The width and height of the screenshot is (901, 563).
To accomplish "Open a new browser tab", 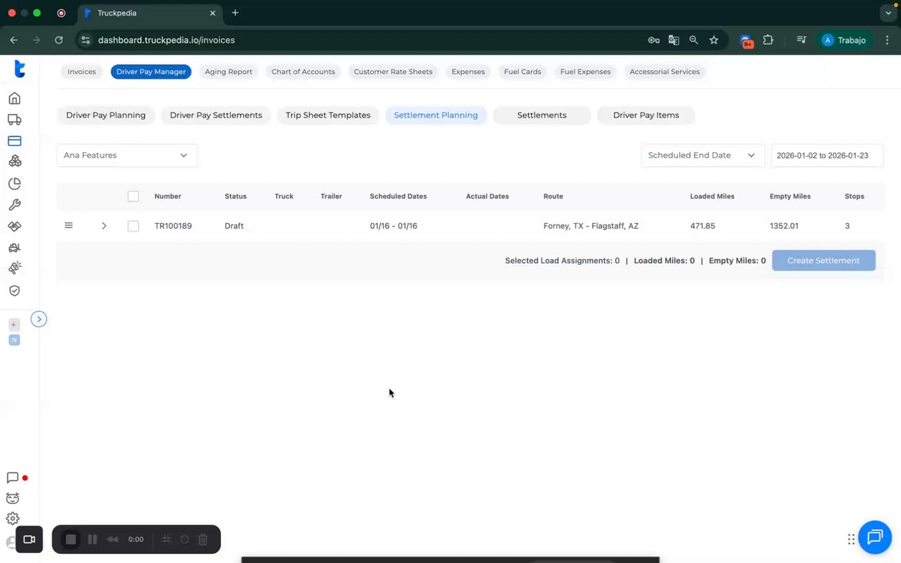I will (235, 13).
